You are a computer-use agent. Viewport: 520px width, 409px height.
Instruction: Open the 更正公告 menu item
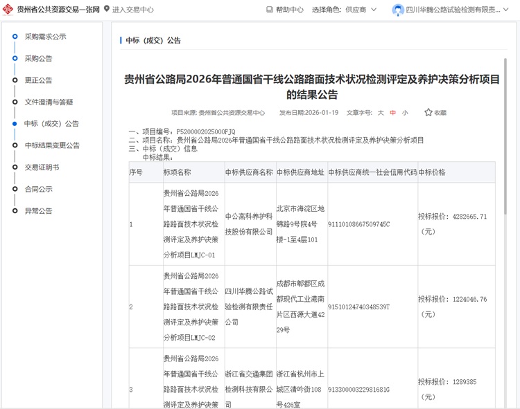pyautogui.click(x=38, y=80)
